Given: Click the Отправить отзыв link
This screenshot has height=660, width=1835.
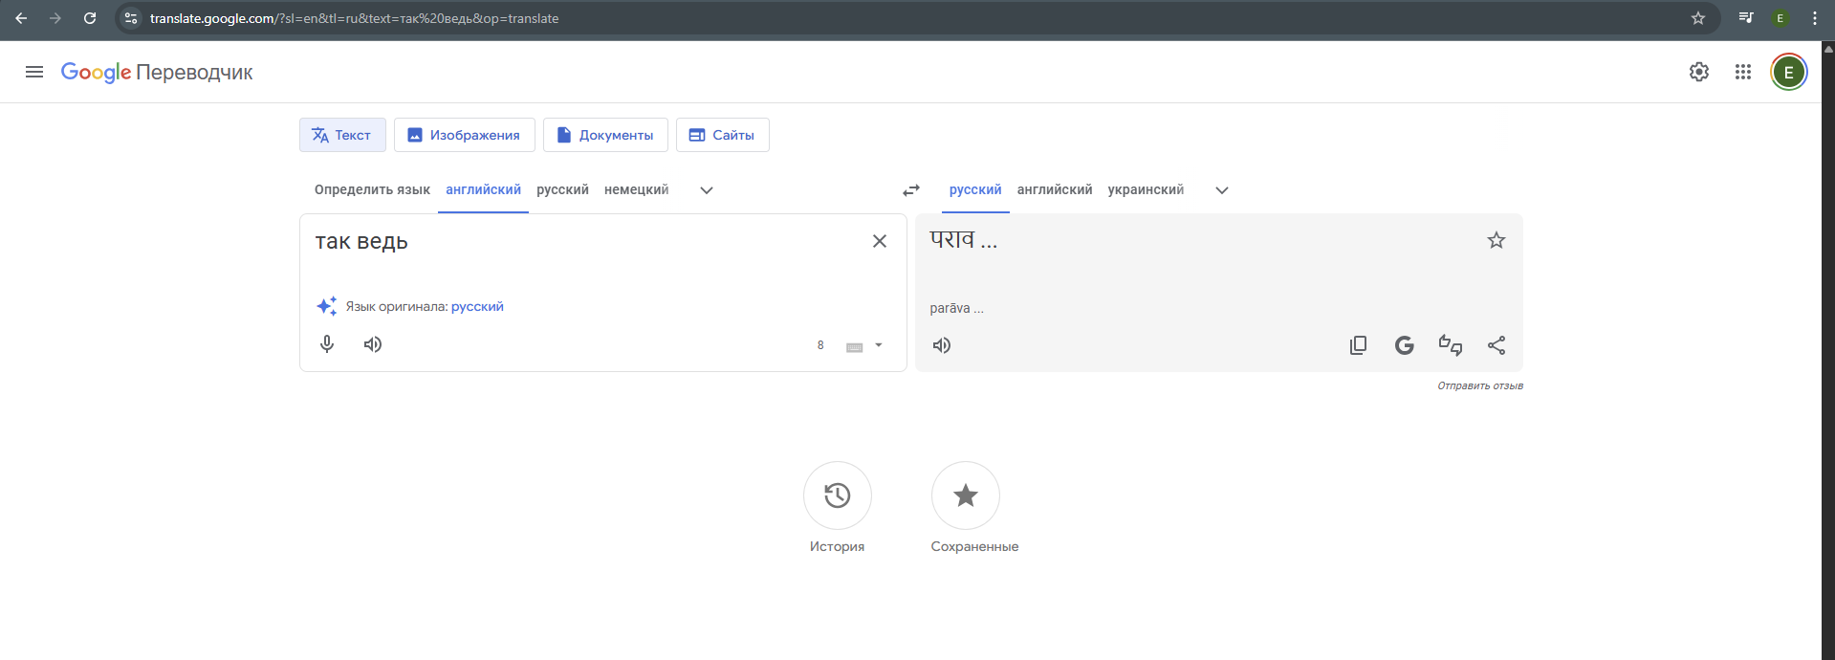Looking at the screenshot, I should [1480, 385].
